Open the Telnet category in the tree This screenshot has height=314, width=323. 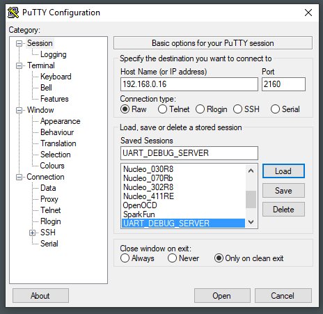tap(51, 210)
